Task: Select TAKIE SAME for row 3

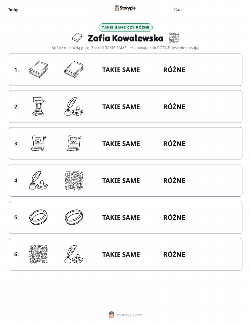Action: 121,144
